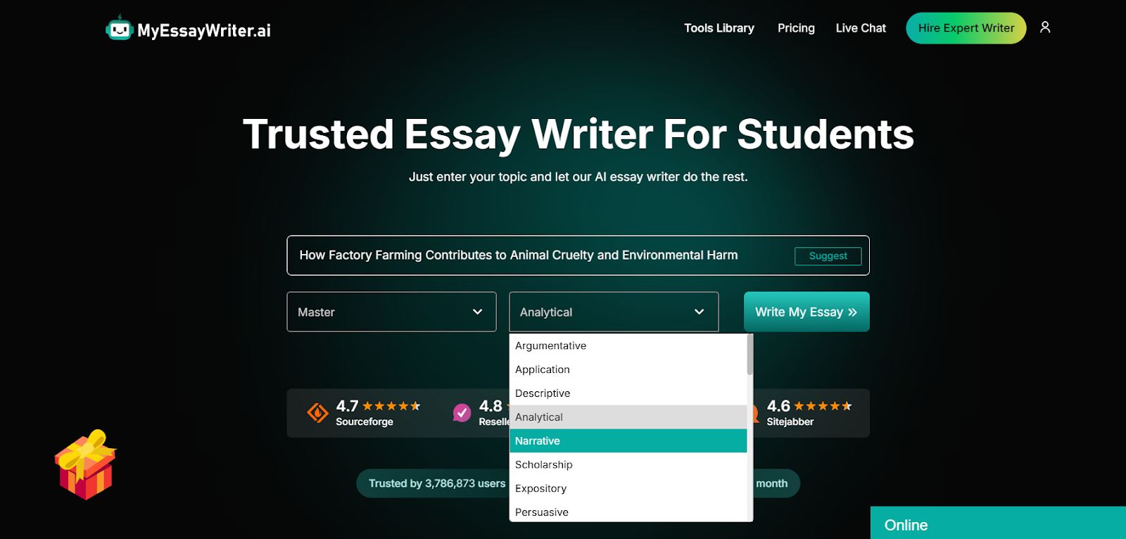The width and height of the screenshot is (1126, 539).
Task: Open Tools Library in the navigation
Action: click(719, 28)
